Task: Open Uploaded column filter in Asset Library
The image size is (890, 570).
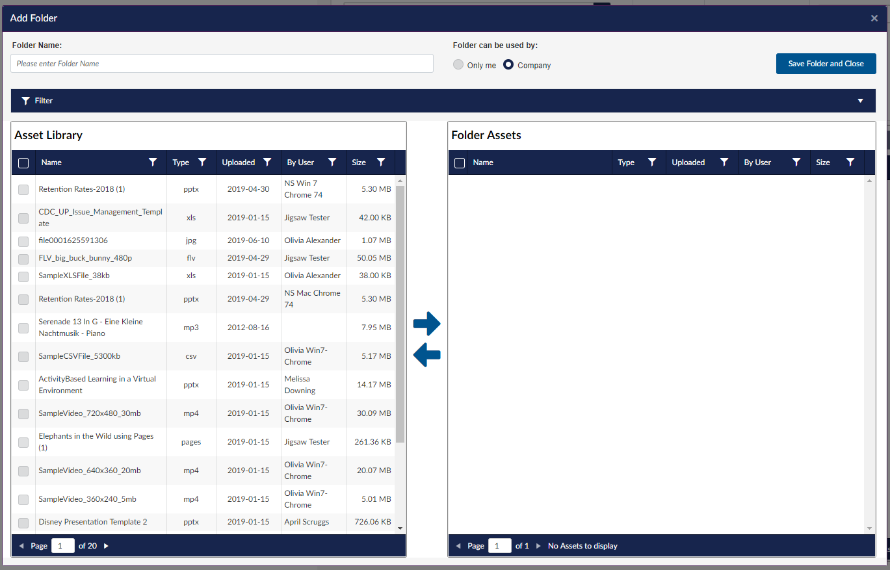Action: click(267, 162)
